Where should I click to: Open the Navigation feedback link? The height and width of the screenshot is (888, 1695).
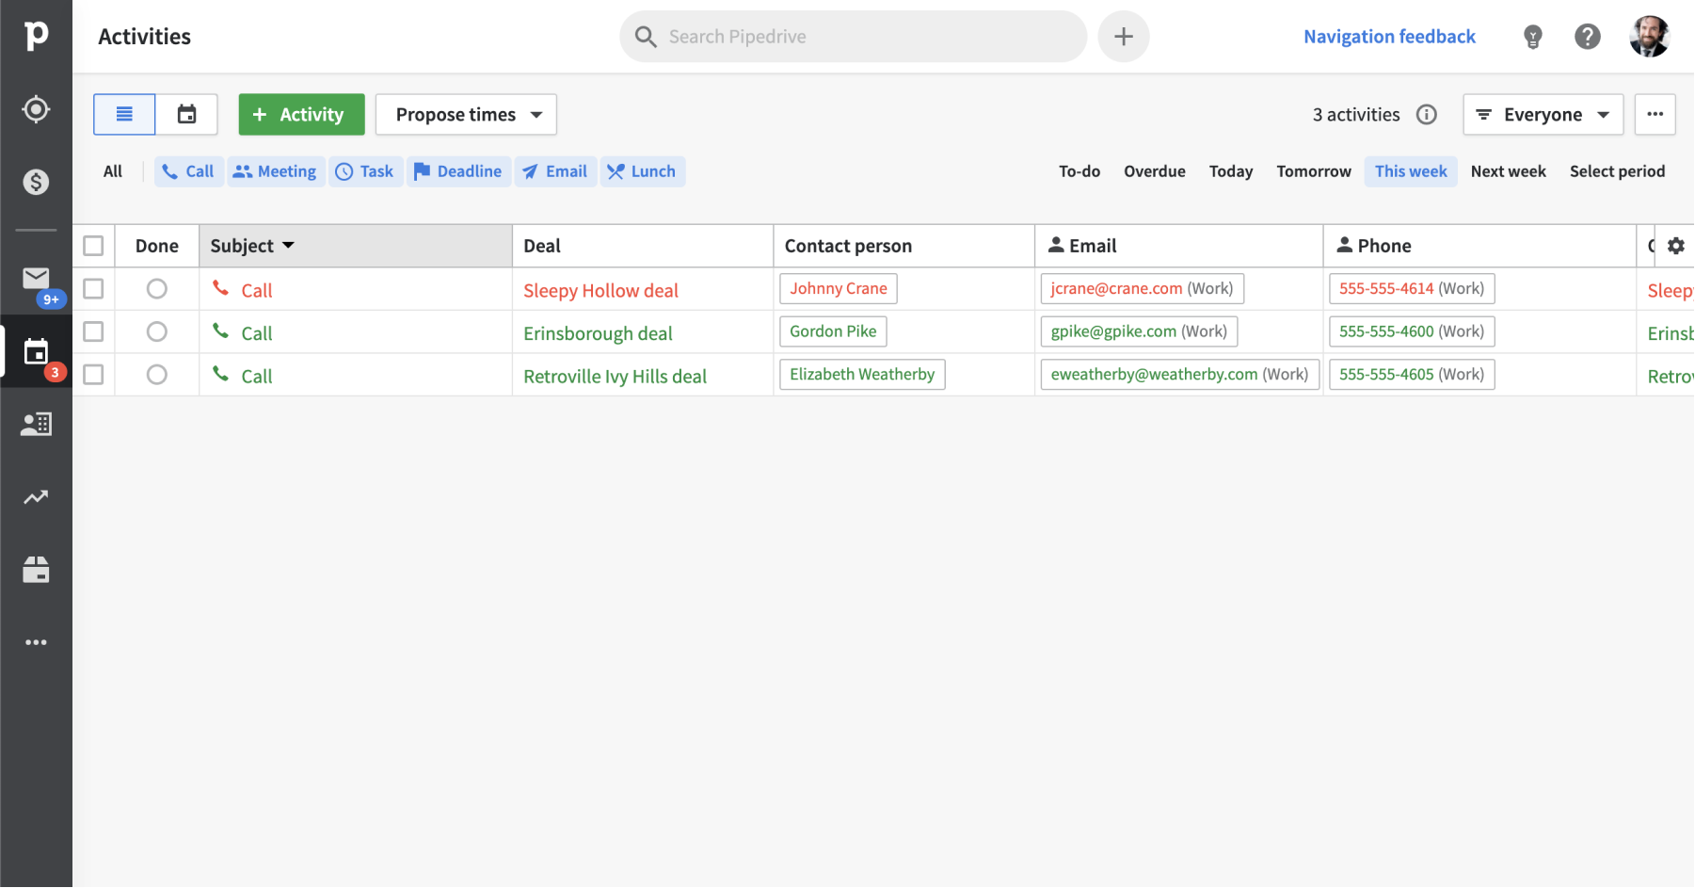pos(1389,36)
